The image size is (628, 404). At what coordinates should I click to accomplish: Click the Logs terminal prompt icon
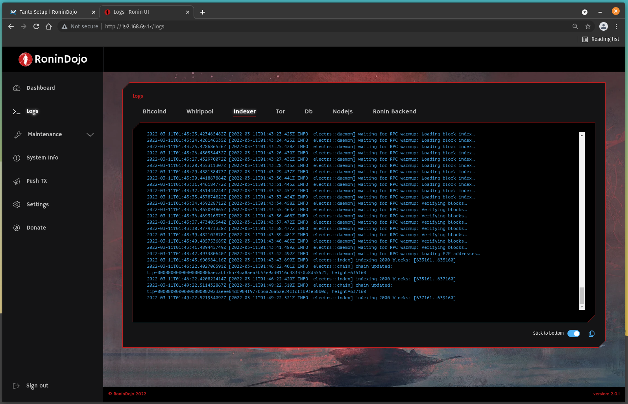[x=17, y=111]
